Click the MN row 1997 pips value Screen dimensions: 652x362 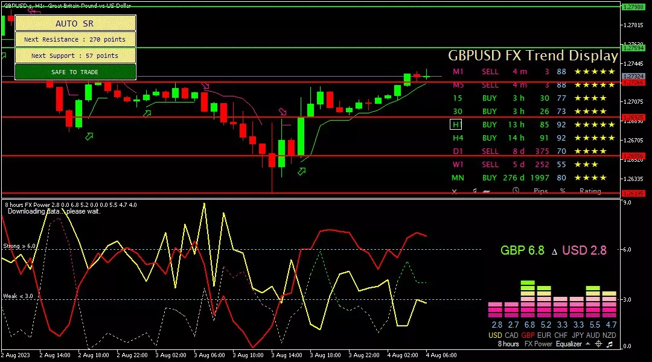coord(540,178)
